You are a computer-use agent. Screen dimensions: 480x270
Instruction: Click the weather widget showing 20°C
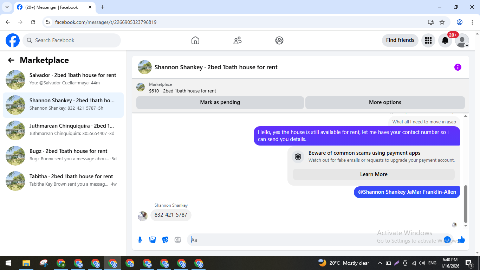[344, 263]
